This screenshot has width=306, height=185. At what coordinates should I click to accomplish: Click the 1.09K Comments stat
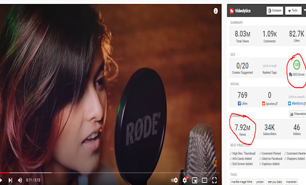270,36
